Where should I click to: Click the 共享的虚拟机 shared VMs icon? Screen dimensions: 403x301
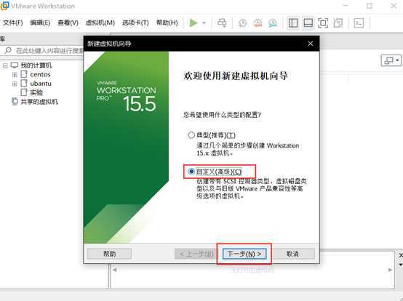15,102
